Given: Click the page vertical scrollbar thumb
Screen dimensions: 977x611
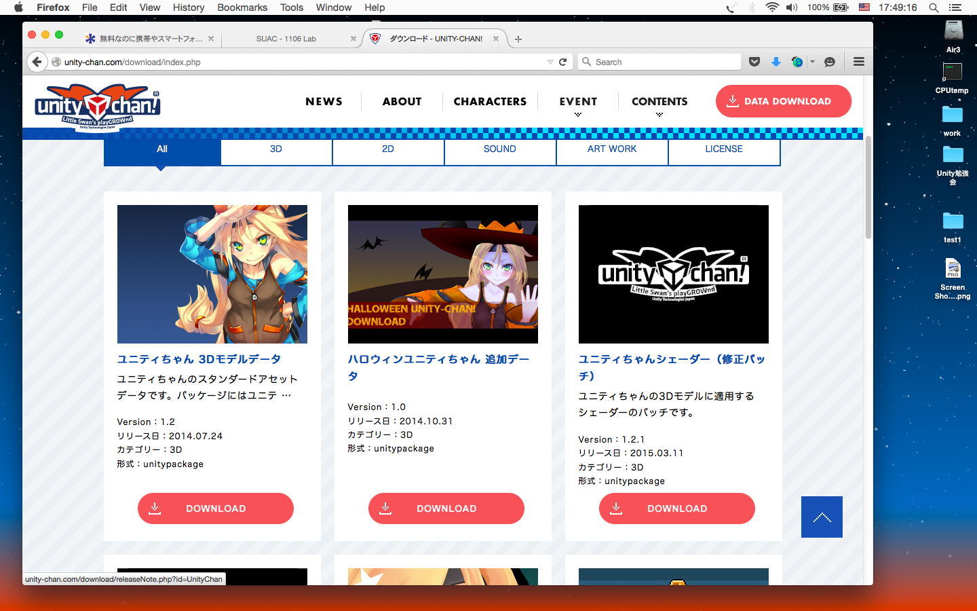Looking at the screenshot, I should click(x=868, y=187).
